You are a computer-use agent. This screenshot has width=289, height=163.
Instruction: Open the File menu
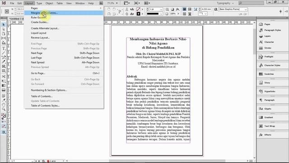click(x=12, y=3)
